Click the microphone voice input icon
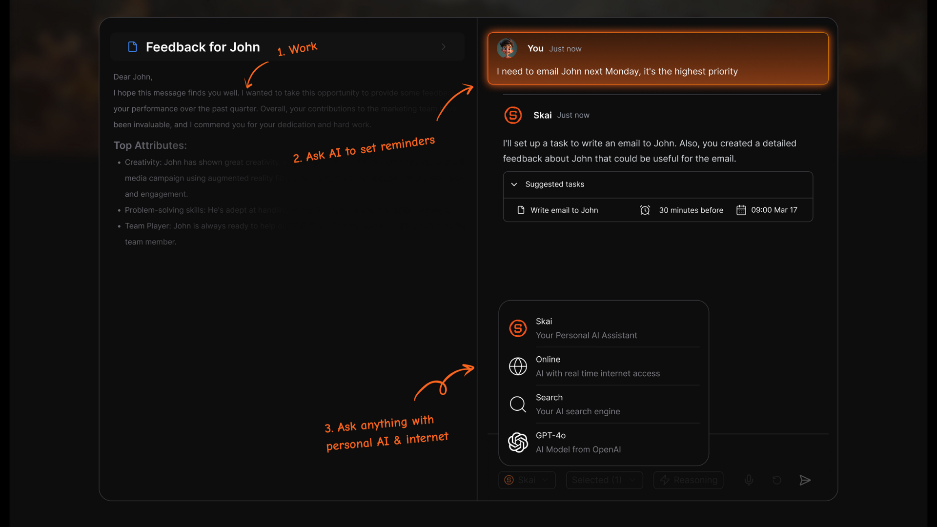937x527 pixels. tap(749, 480)
